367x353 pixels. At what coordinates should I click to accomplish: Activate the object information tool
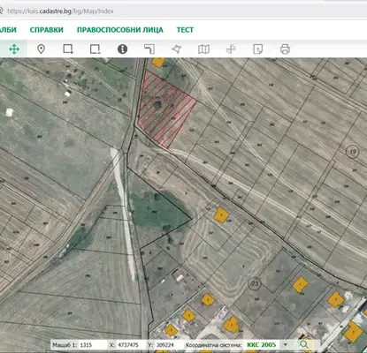coord(122,49)
